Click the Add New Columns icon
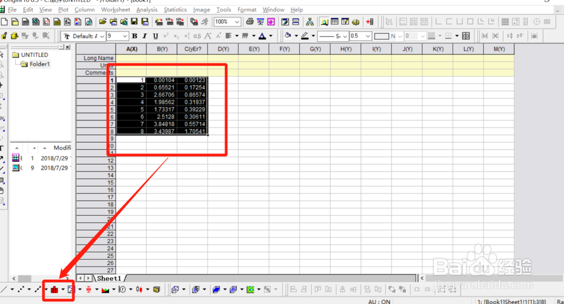The image size is (564, 304). [x=369, y=22]
